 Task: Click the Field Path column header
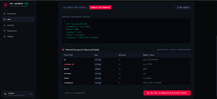pos(68,55)
